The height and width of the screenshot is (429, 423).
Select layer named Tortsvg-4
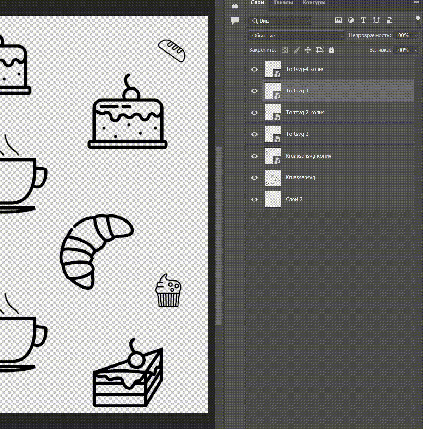[297, 91]
